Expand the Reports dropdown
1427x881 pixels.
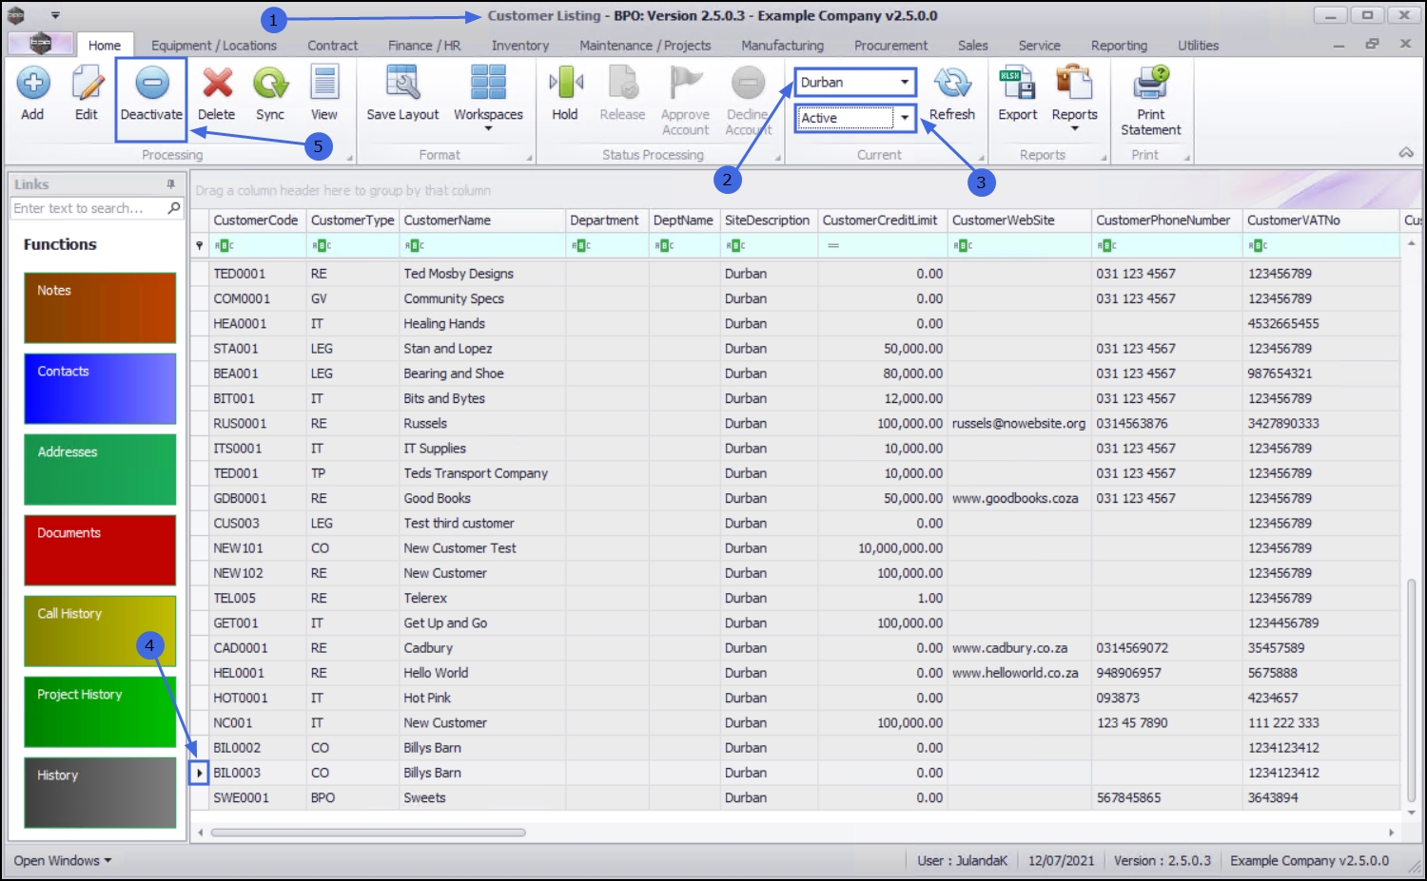(1075, 128)
